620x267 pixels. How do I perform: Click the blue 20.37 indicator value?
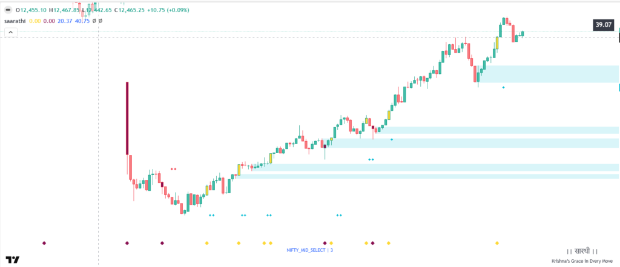tap(65, 21)
